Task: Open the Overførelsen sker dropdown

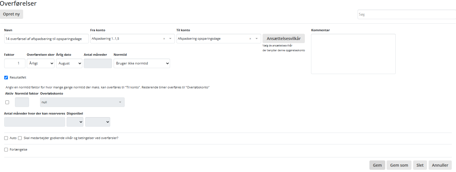Action: [41, 63]
